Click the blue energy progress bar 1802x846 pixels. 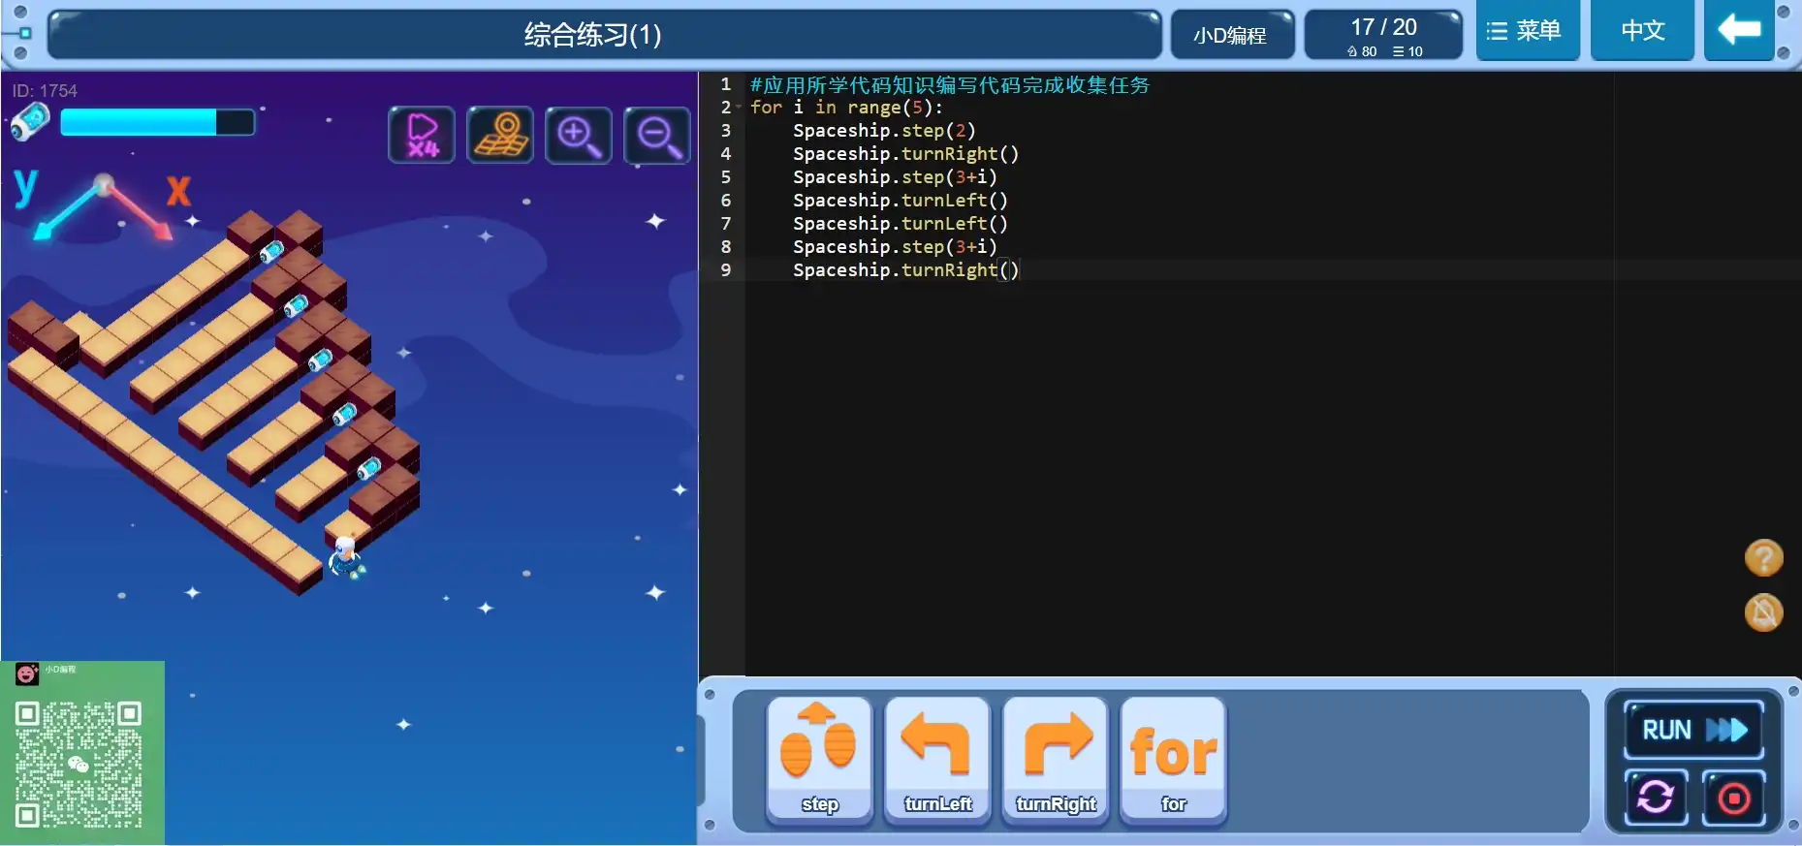tap(157, 122)
